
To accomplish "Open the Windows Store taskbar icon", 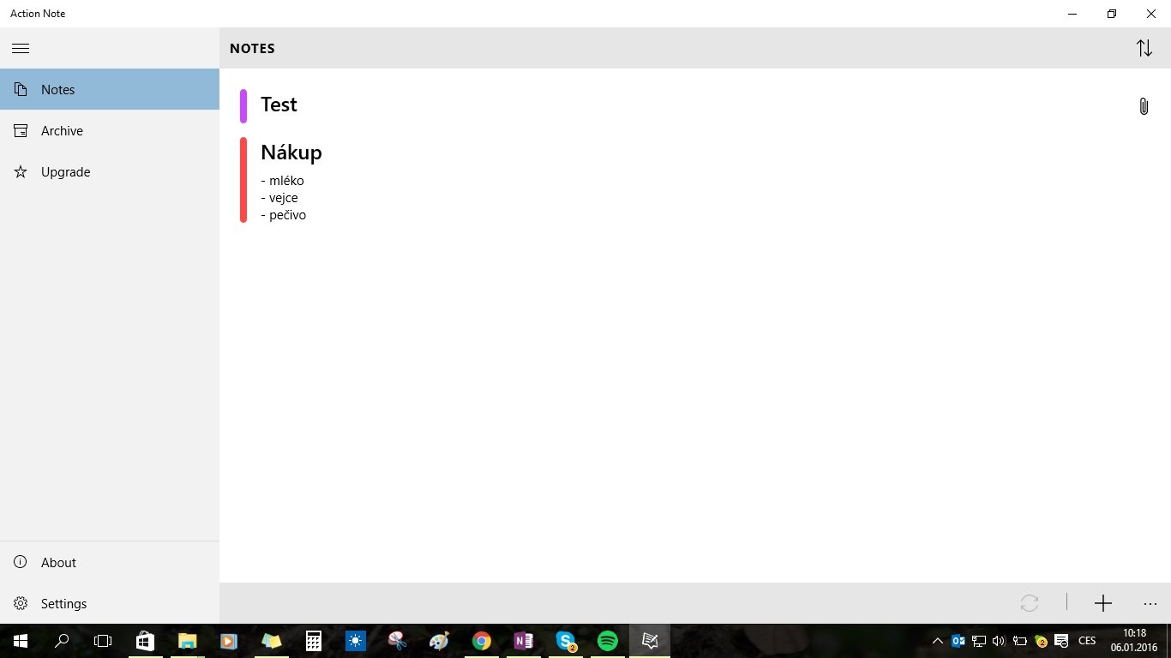I will [x=145, y=641].
